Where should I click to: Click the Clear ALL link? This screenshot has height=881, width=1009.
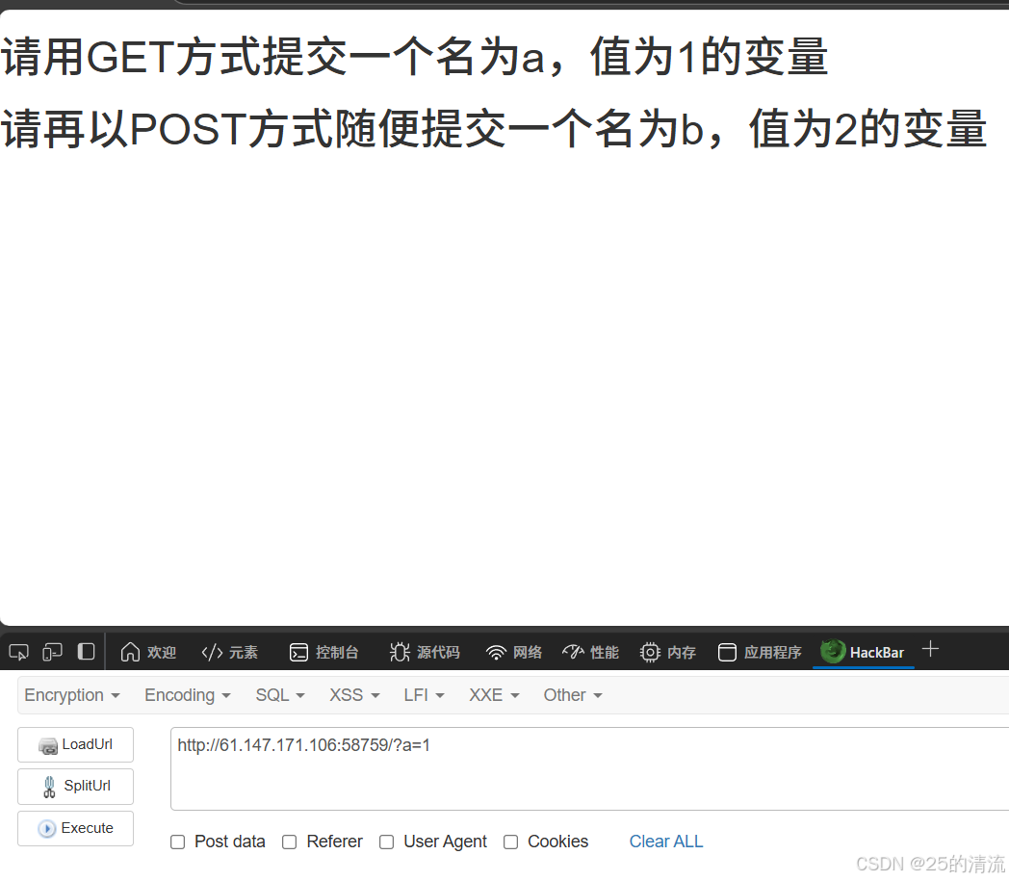(665, 842)
